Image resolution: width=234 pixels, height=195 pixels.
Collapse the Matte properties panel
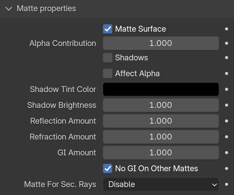click(9, 9)
